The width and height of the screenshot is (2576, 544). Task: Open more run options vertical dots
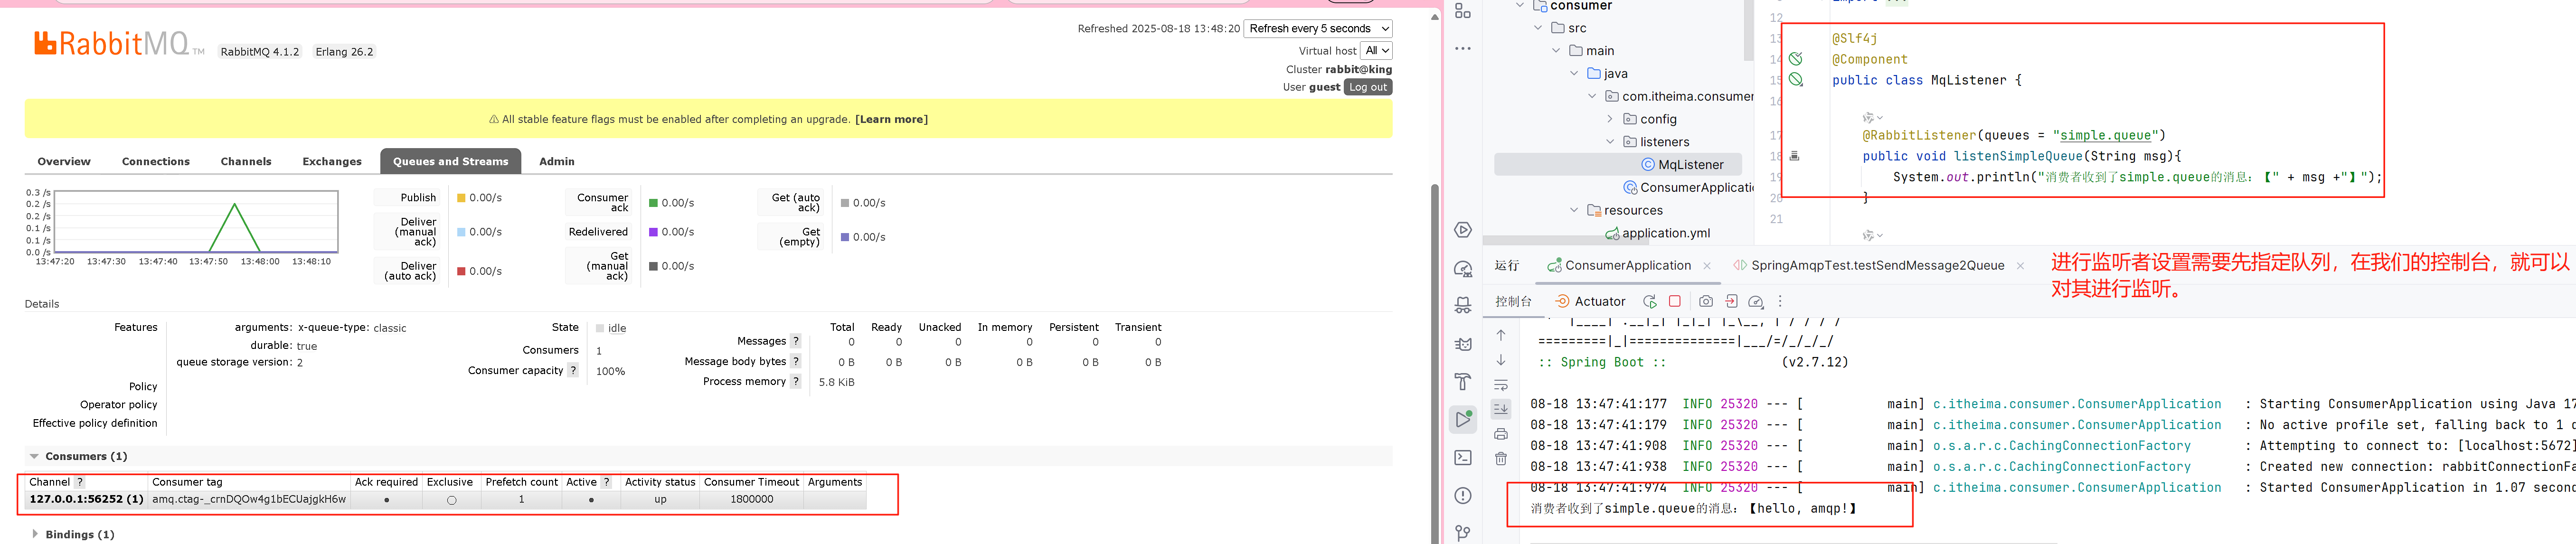click(x=1780, y=301)
